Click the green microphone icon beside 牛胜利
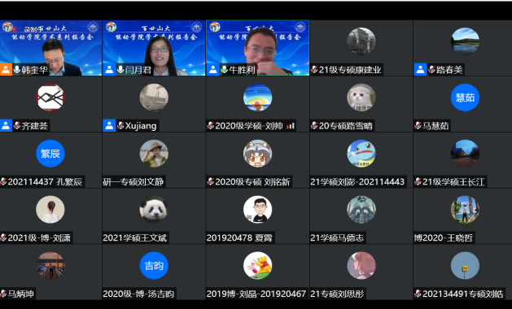512x309 pixels. 225,69
